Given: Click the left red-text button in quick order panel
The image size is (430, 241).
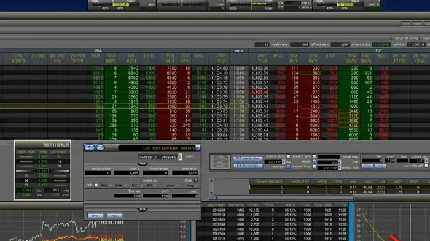Looking at the screenshot, I should tap(367, 166).
